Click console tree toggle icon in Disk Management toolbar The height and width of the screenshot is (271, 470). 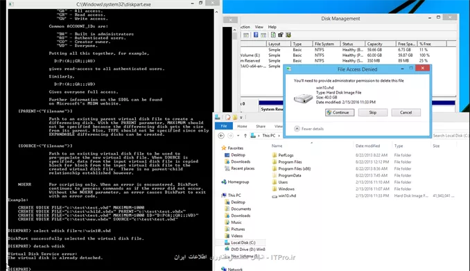point(246,35)
